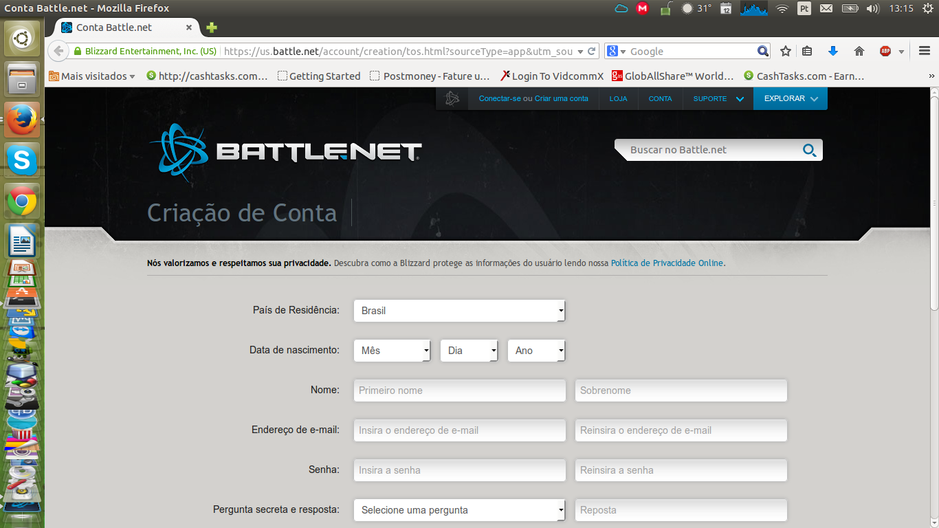Click the battery status indicator
This screenshot has height=528, width=939.
850,8
